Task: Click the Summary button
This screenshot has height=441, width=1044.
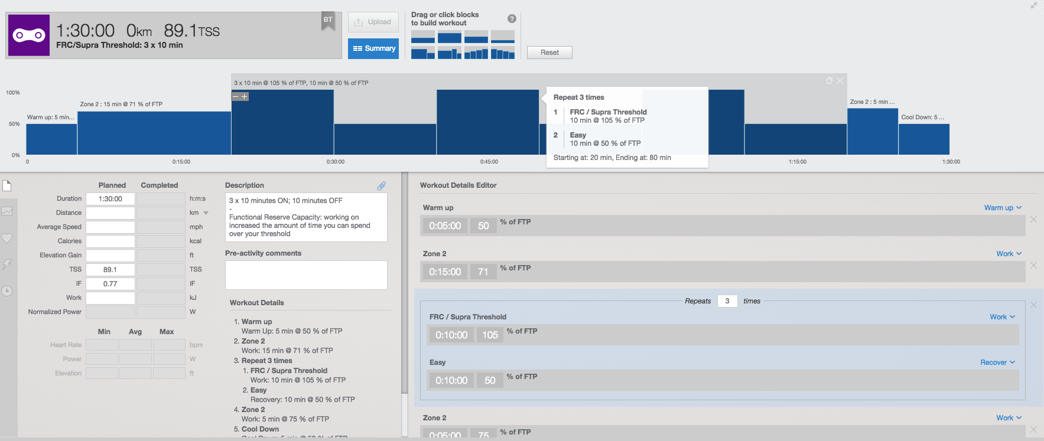Action: point(373,48)
